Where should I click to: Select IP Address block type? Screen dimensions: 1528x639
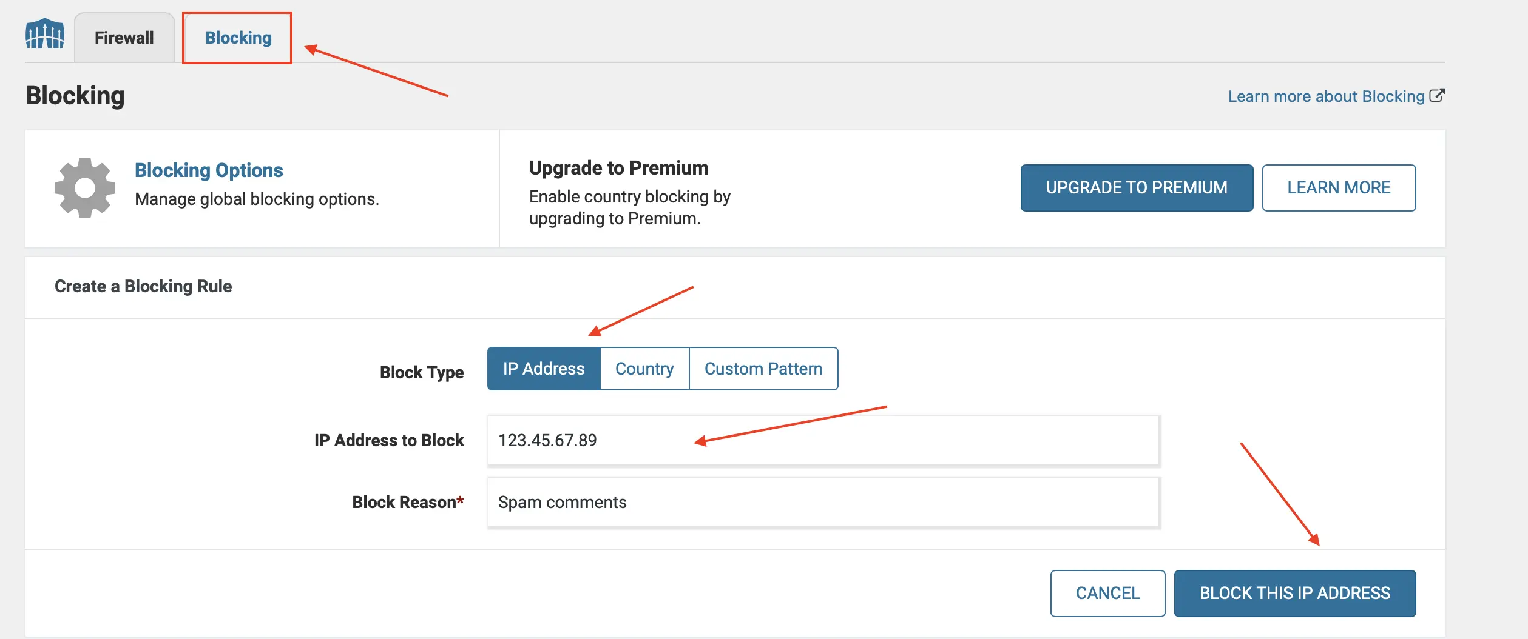(544, 369)
